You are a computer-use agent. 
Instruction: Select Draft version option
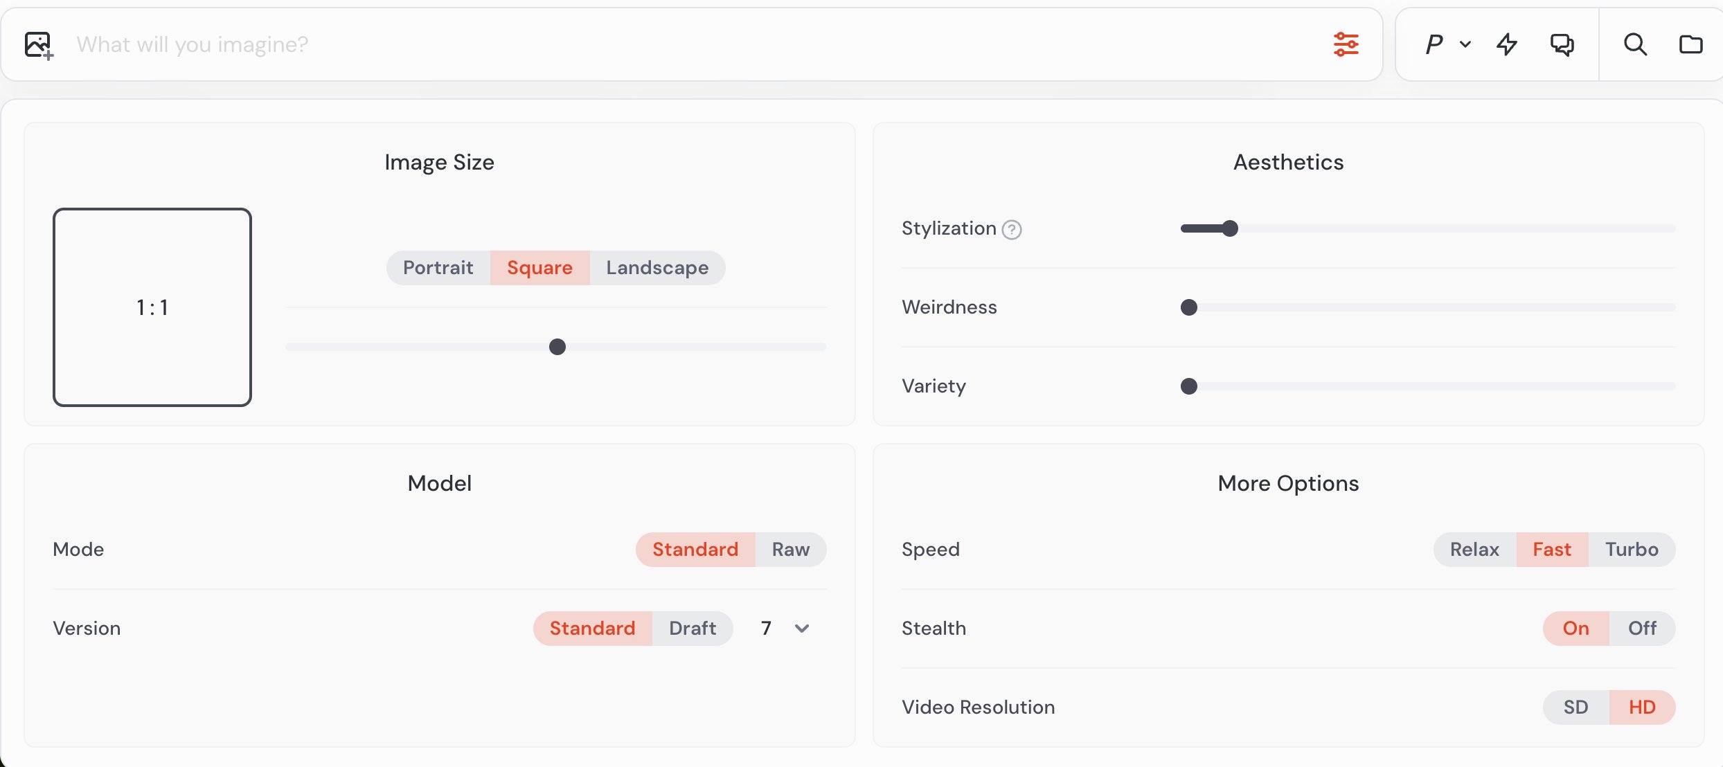point(692,629)
